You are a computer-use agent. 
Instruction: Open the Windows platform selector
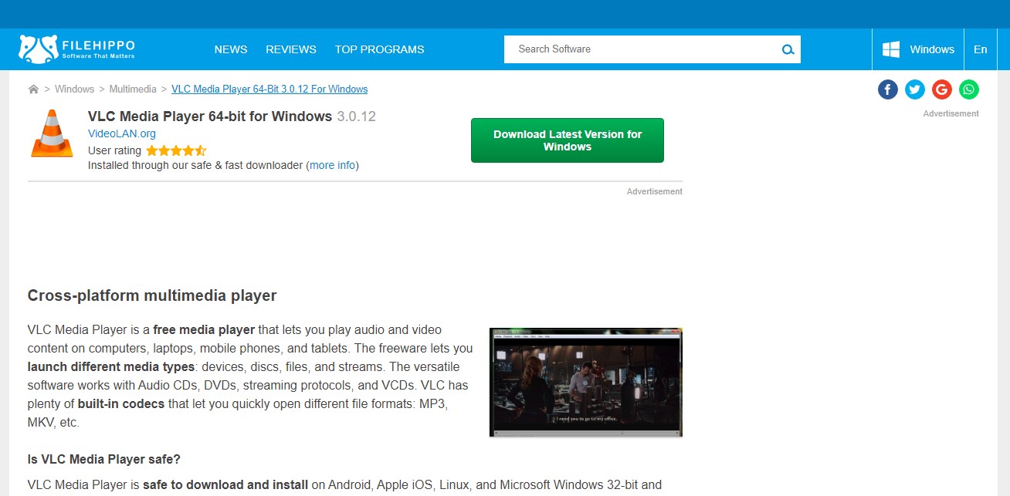(x=919, y=49)
